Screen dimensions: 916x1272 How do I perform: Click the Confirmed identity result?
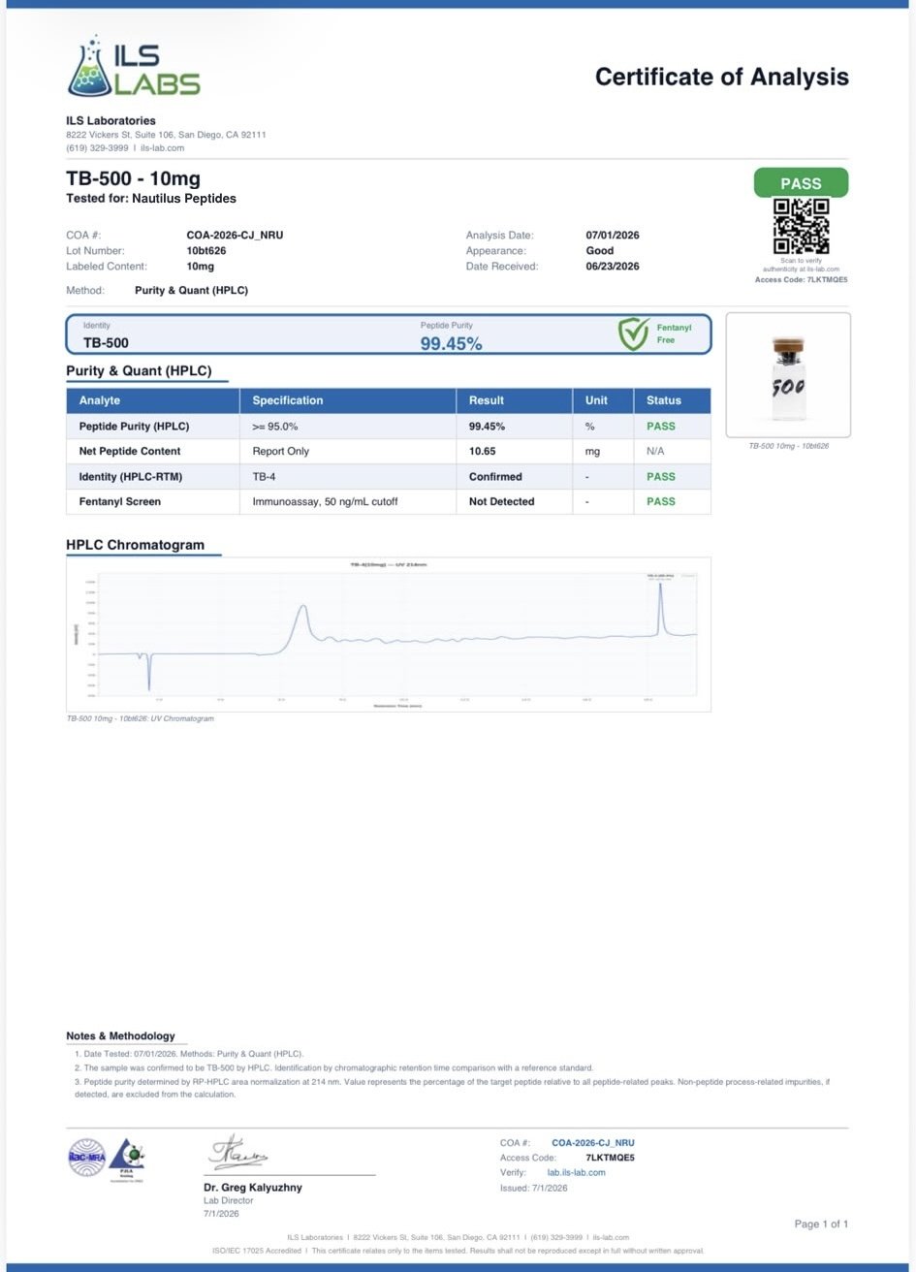point(495,477)
